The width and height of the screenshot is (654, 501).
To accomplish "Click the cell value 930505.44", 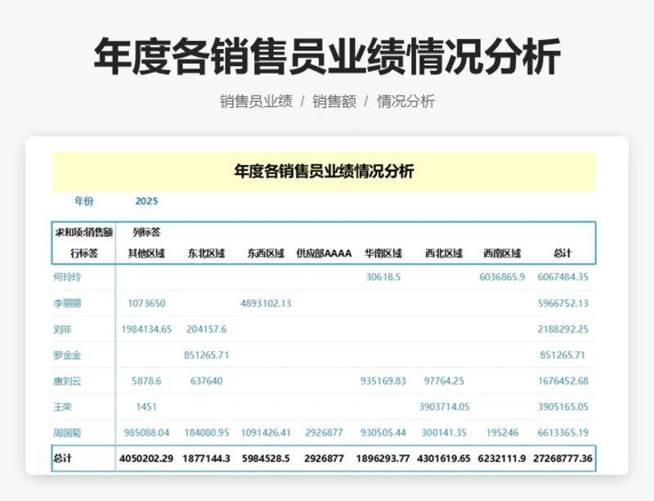I will (x=383, y=432).
